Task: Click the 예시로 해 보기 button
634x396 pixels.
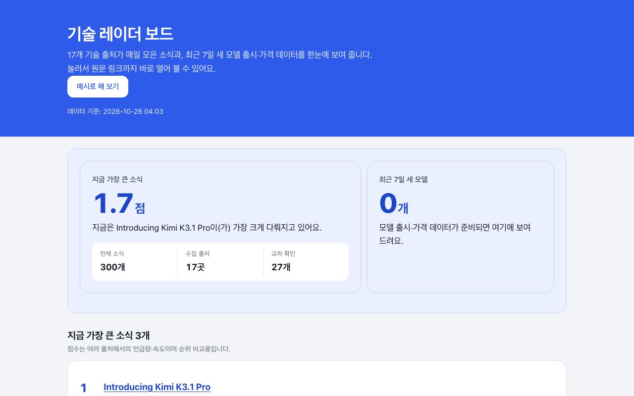Action: (x=98, y=87)
